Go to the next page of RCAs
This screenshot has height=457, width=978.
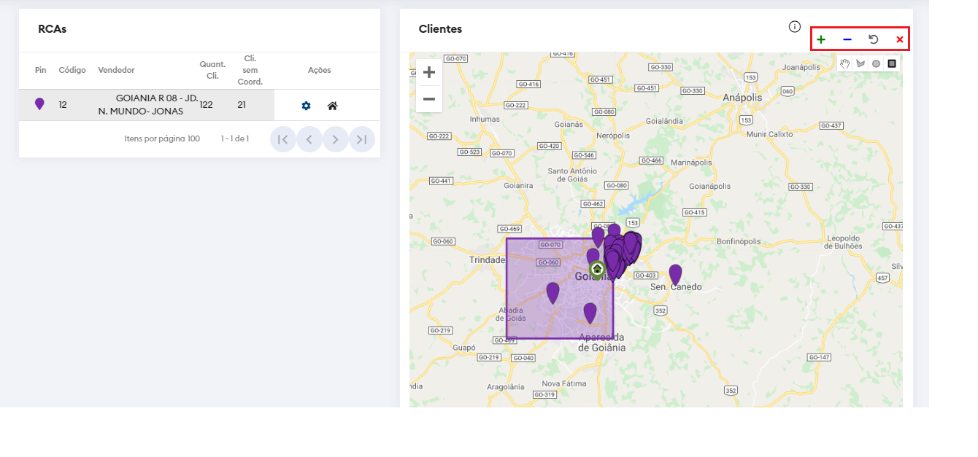(336, 139)
